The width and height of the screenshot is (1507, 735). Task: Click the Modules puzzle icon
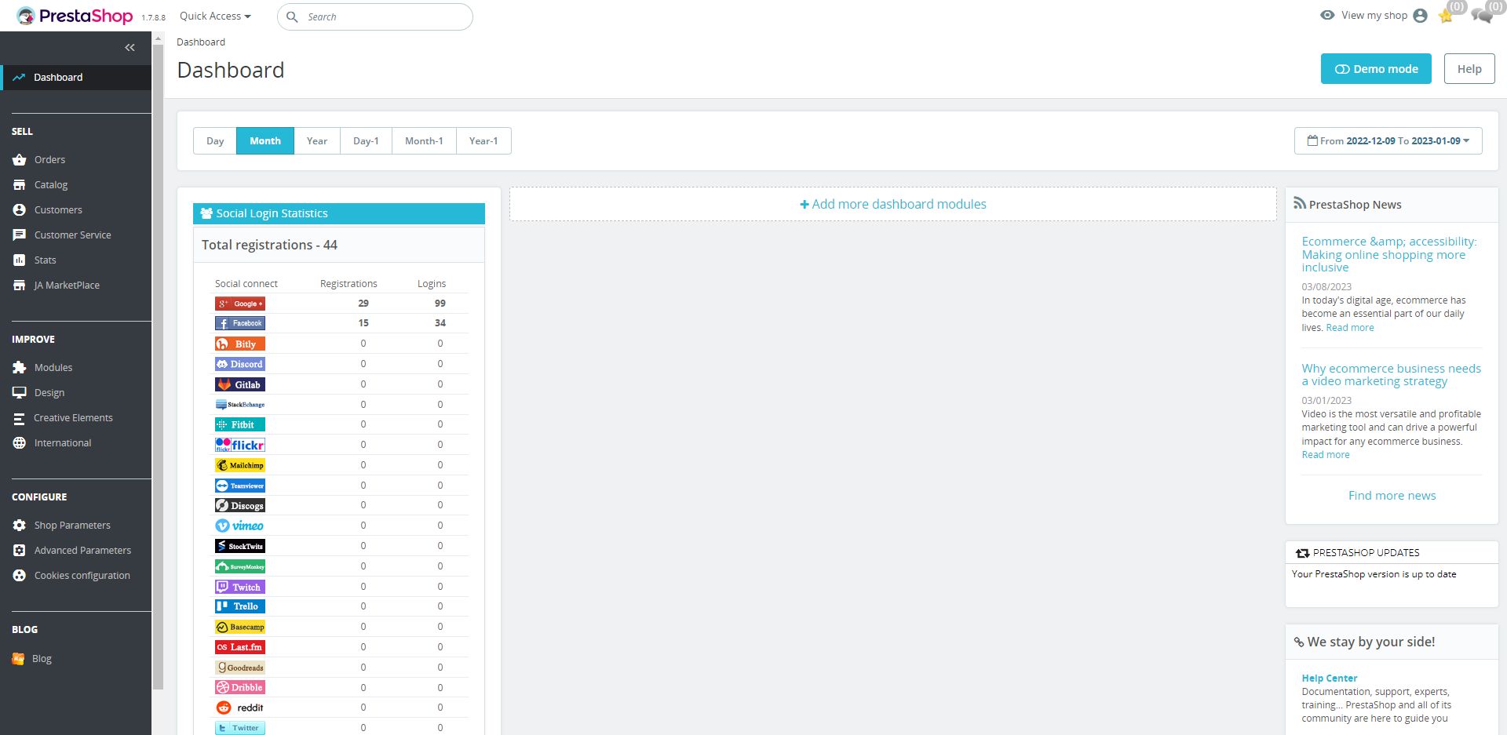coord(20,368)
